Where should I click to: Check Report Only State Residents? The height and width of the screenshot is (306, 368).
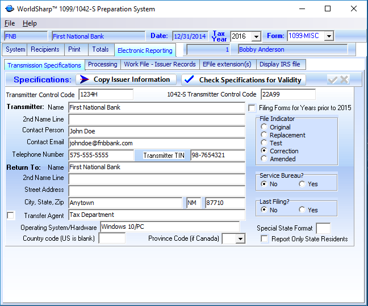(265, 239)
